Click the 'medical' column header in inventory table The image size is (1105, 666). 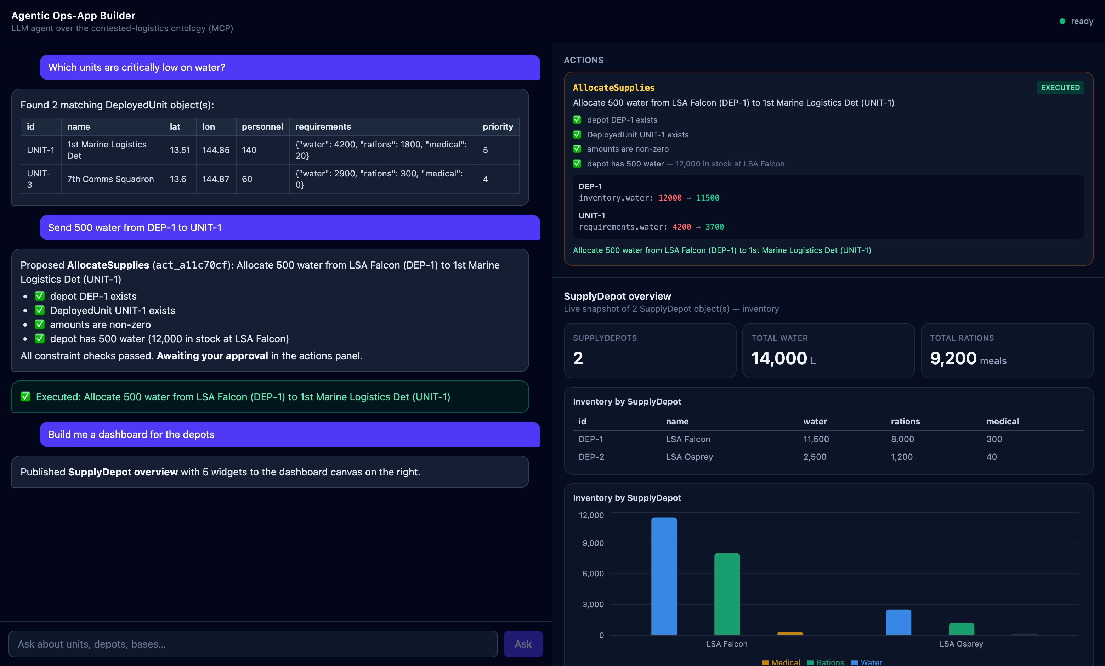pos(1002,421)
